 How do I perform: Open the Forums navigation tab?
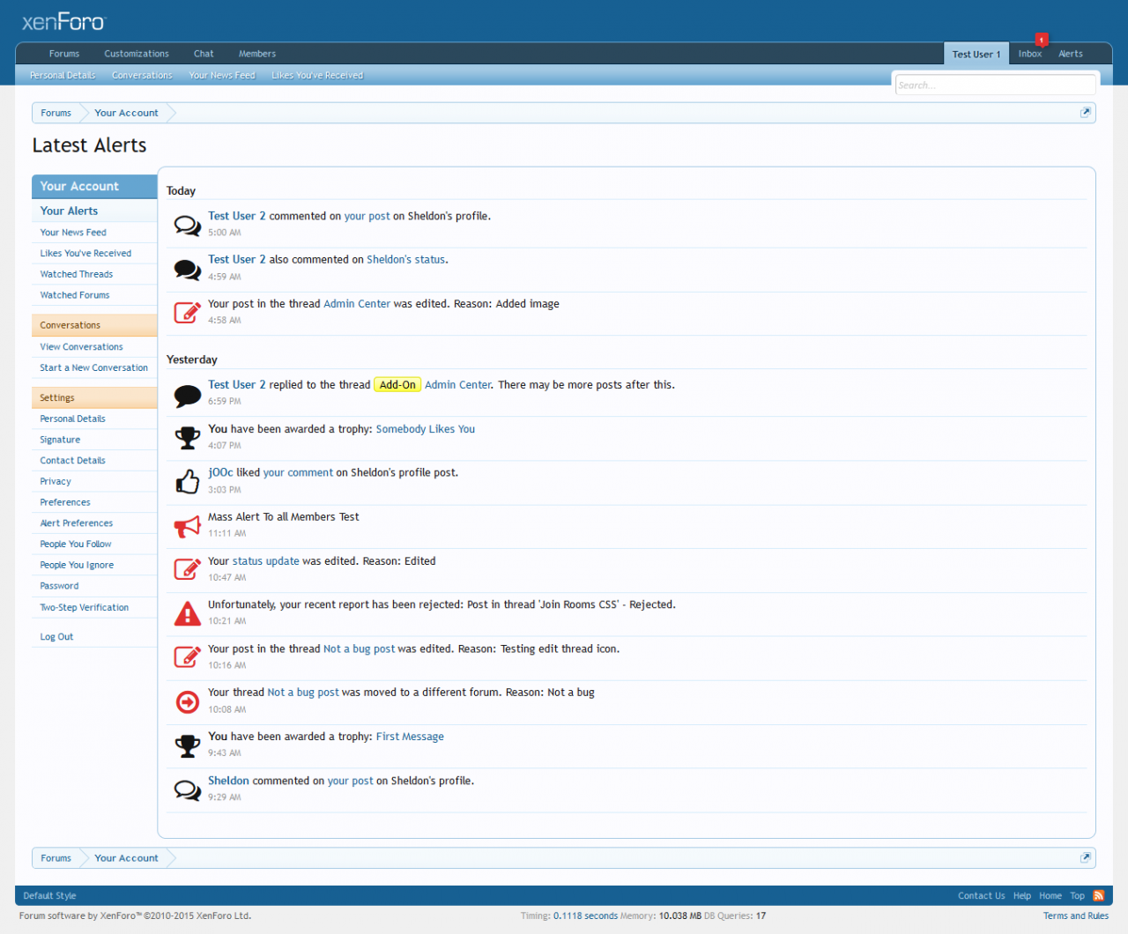(64, 54)
